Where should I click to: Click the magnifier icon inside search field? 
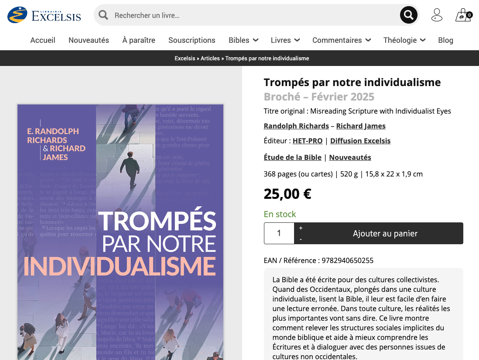(103, 15)
